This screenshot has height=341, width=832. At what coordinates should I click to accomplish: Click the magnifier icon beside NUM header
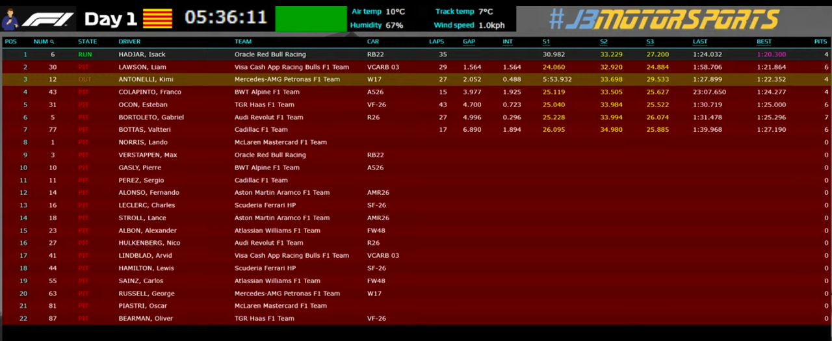click(x=53, y=42)
